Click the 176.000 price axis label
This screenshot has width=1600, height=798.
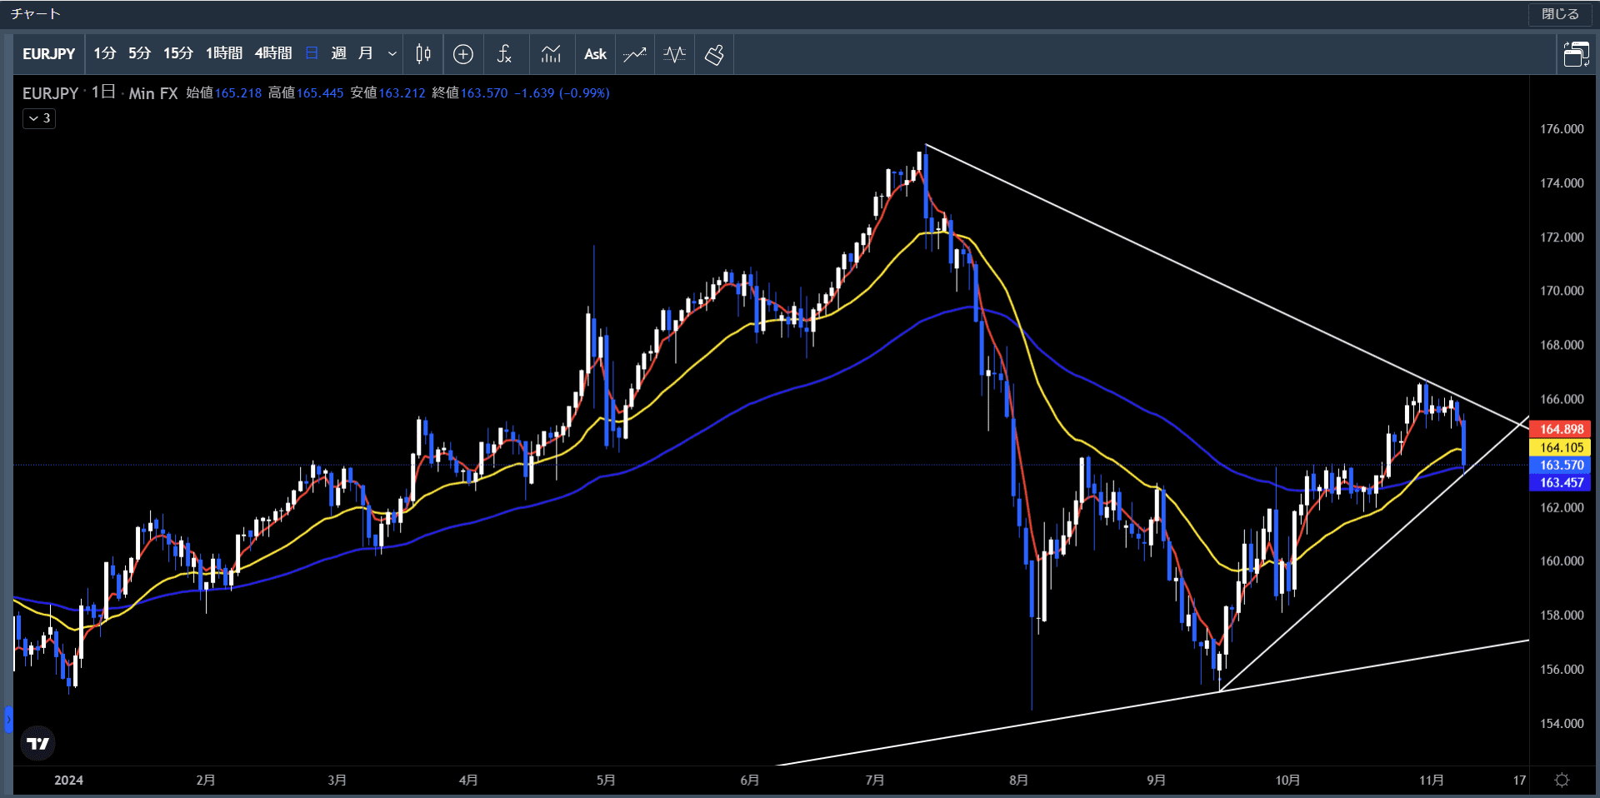click(x=1562, y=129)
